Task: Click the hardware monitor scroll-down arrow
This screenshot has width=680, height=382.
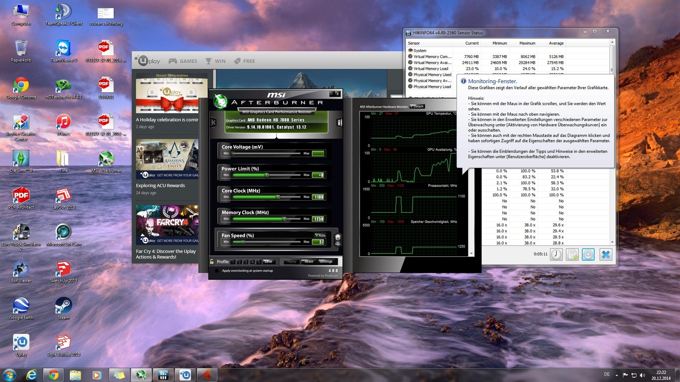Action: 471,254
